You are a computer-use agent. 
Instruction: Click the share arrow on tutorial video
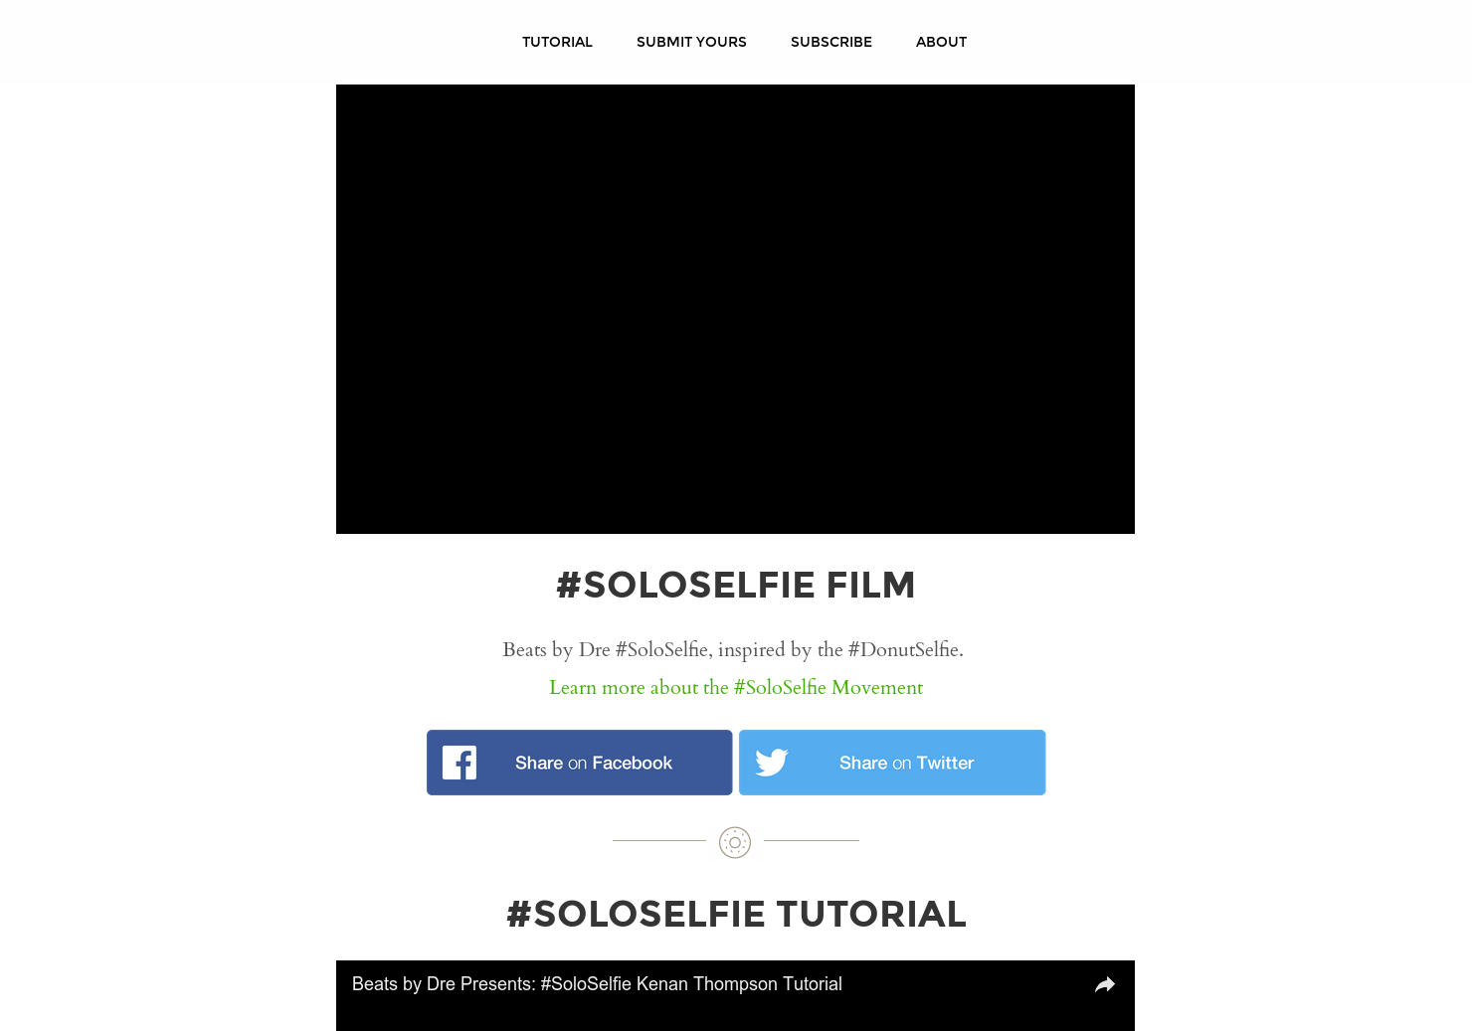coord(1105,984)
